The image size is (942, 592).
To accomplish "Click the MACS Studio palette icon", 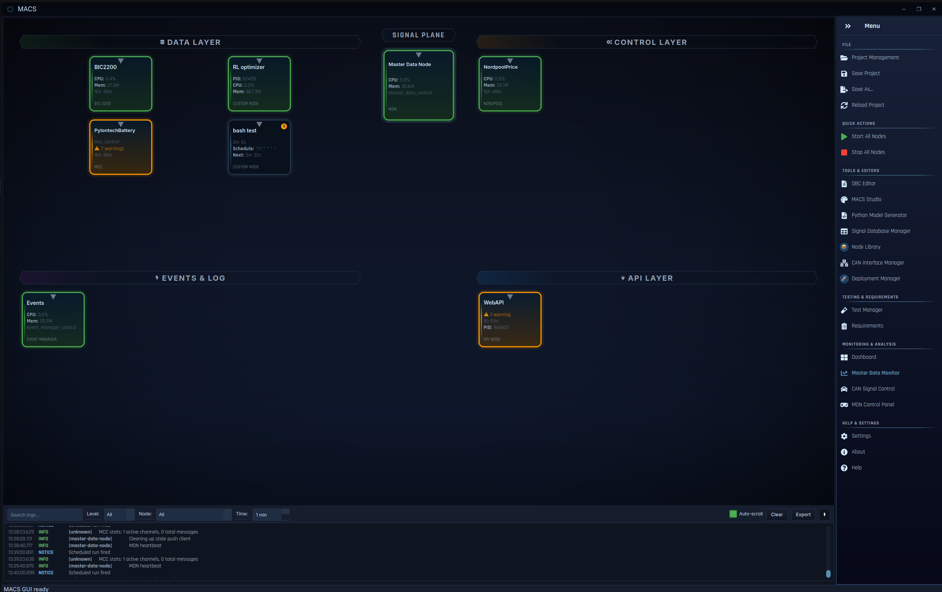I will point(844,200).
